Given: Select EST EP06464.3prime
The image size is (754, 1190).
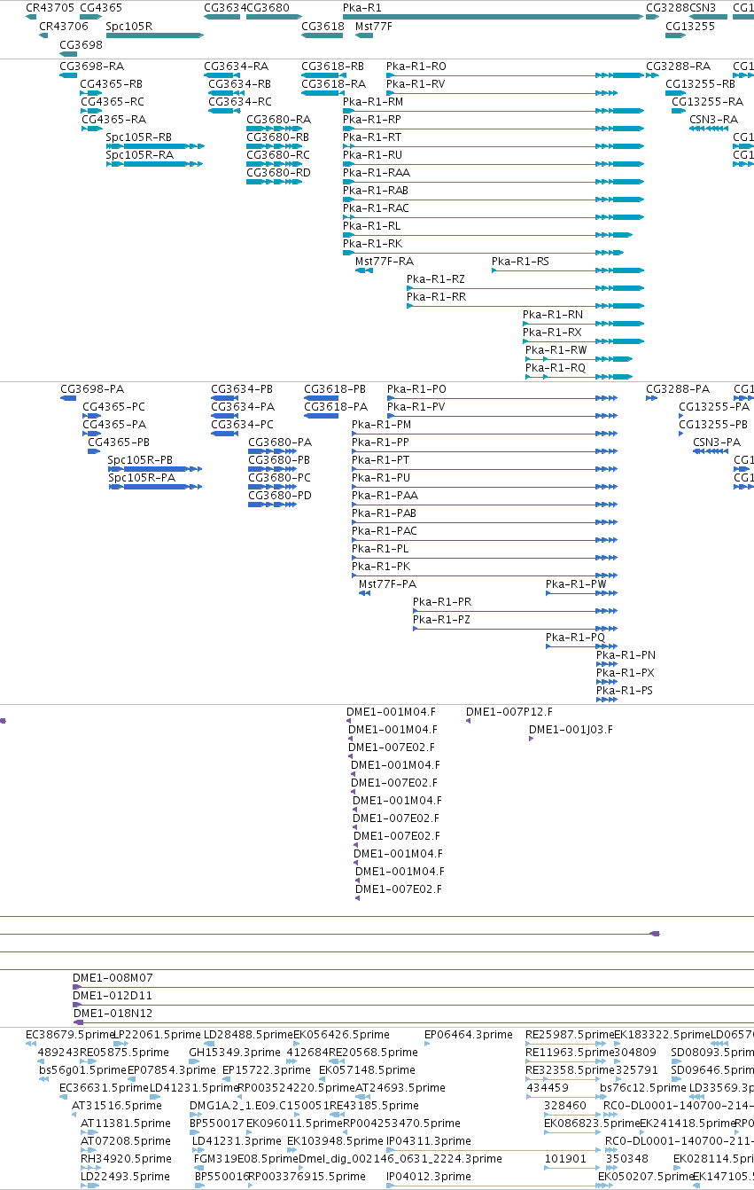Looking at the screenshot, I should pos(469,1034).
